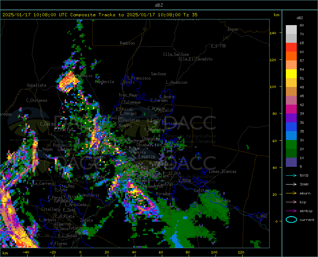Click the L_PAZ map label
318x257 pixels.
pos(262,216)
